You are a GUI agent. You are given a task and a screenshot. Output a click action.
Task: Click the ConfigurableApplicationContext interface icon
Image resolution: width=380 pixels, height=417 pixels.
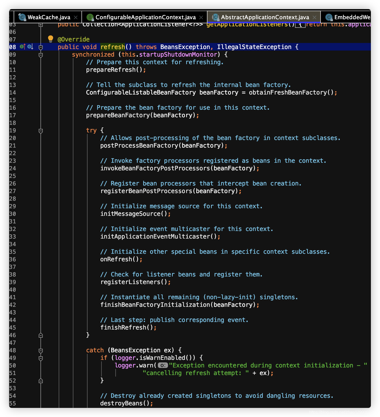90,17
